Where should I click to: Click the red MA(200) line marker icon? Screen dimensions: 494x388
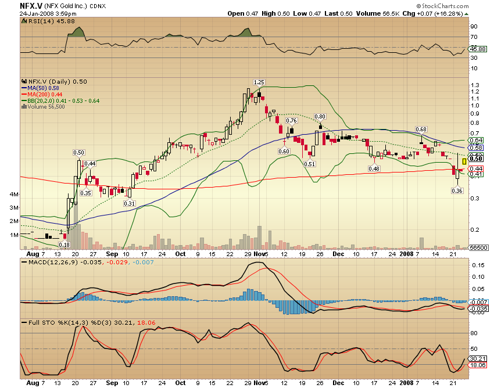24,94
